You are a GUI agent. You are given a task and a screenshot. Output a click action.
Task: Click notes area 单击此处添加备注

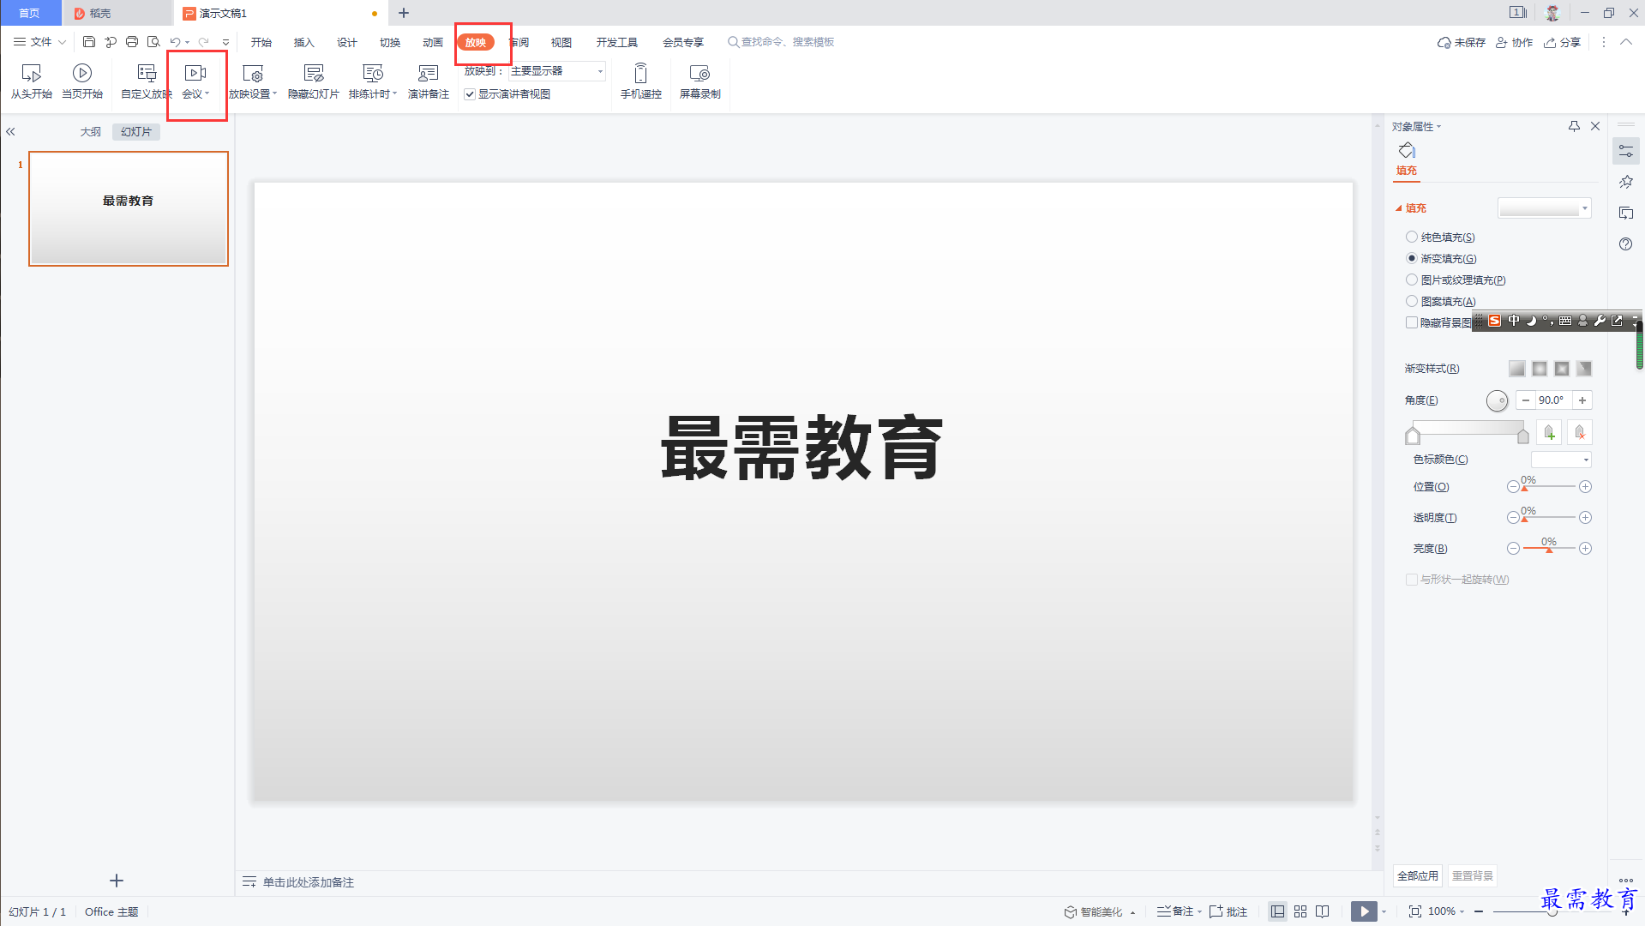[x=308, y=882]
